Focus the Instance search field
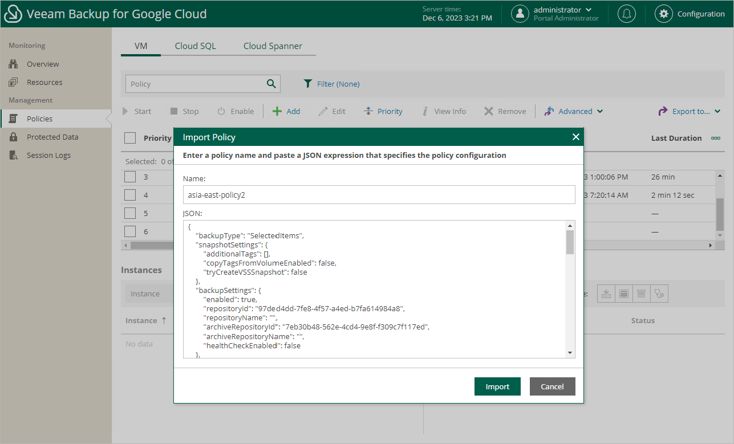 (151, 294)
